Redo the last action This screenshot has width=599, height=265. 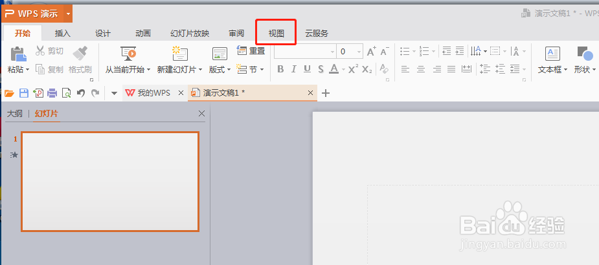point(95,93)
